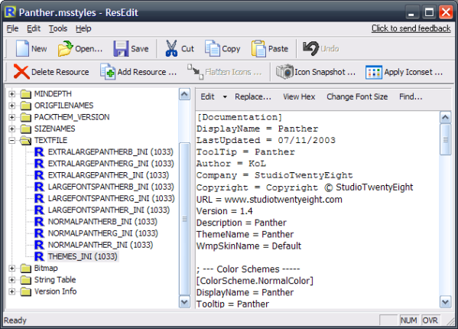The height and width of the screenshot is (329, 458).
Task: Expand the Version Info tree node
Action: point(11,292)
